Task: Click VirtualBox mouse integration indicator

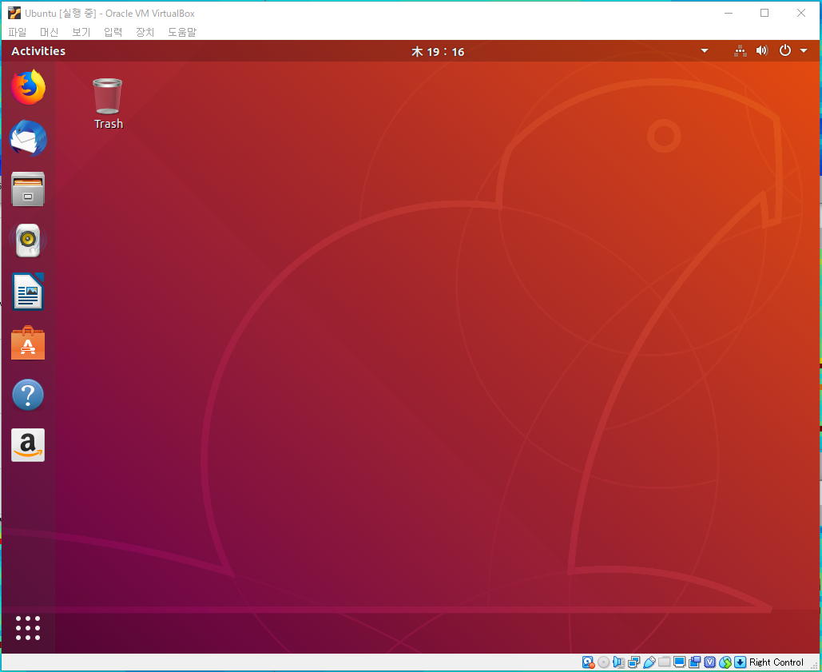Action: click(725, 662)
